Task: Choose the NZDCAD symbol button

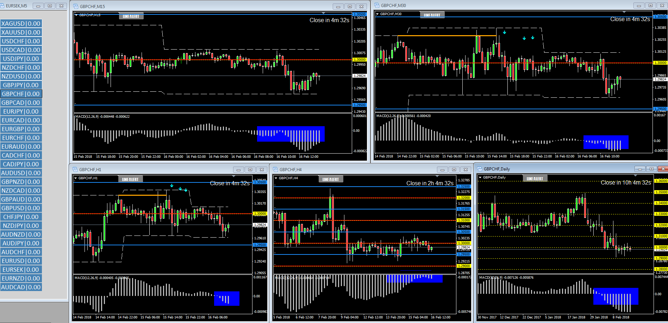Action: (x=21, y=190)
